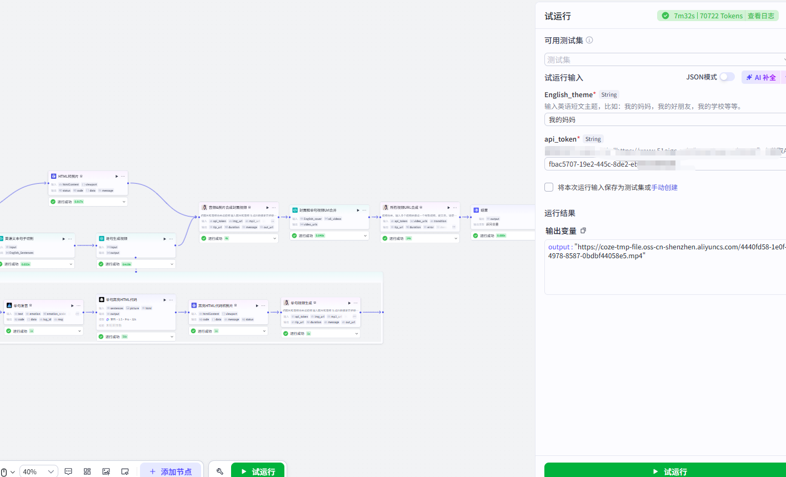The height and width of the screenshot is (477, 786).
Task: Expand the 运行成功 result under 单句高亮HTML代码
Action: pyautogui.click(x=136, y=337)
